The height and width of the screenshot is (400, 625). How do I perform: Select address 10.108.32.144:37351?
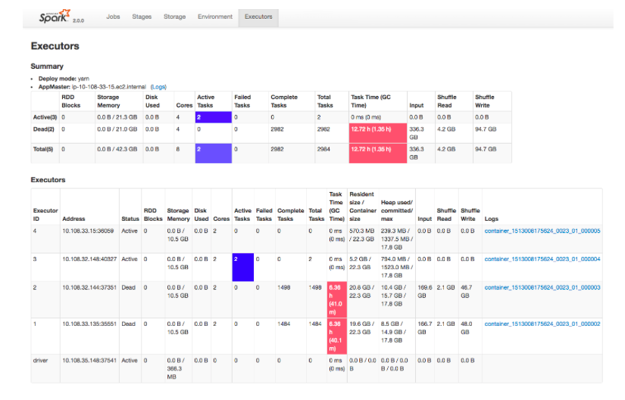pyautogui.click(x=89, y=287)
